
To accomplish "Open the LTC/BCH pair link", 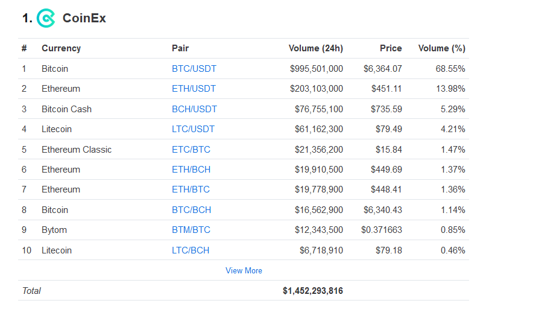I will coord(191,250).
